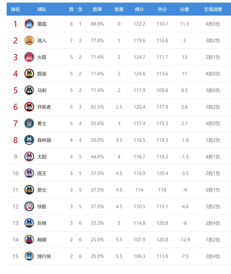This screenshot has height=274, width=231.
Task: Open the 湖人 team name link
Action: pos(42,41)
